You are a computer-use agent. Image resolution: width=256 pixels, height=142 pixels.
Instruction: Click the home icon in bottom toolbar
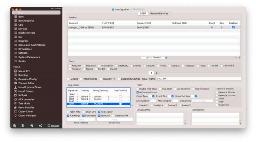point(32,126)
